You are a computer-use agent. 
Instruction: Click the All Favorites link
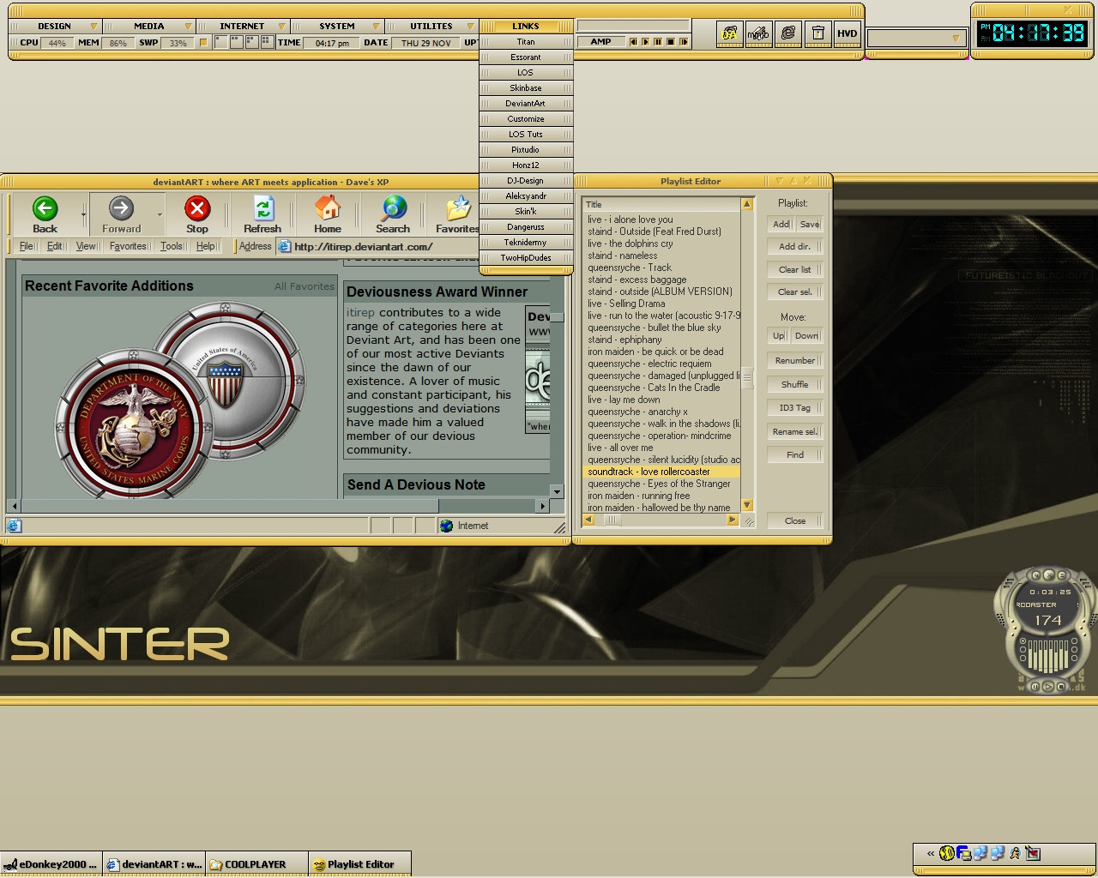pyautogui.click(x=305, y=286)
